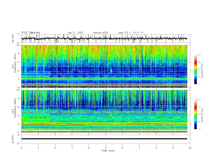
Task: Click the "10" kHz tick on the ch.1 frequency axis
Action: point(19,45)
